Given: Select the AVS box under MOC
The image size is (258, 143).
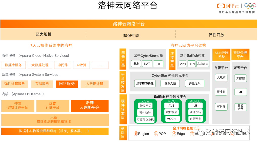Looking at the screenshot, I should tap(171, 106).
